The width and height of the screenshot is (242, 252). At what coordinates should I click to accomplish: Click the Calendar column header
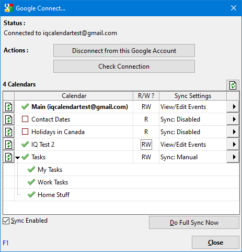tap(74, 96)
